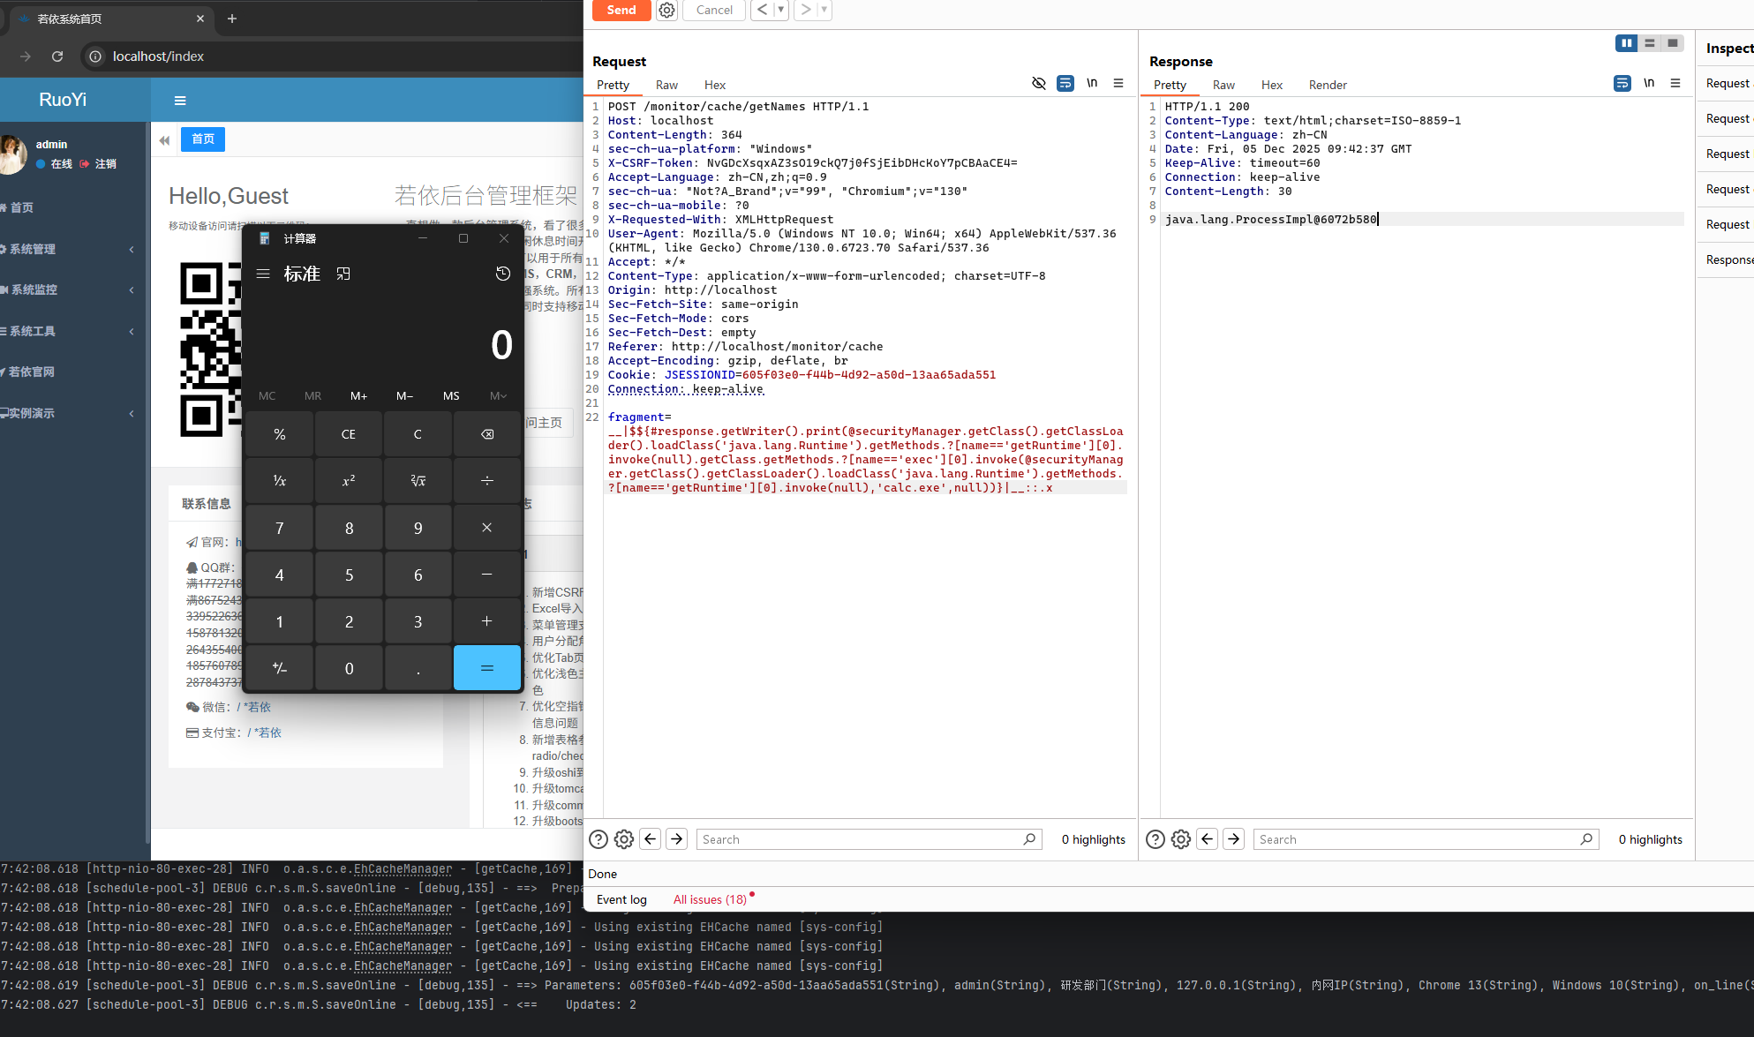1754x1037 pixels.
Task: Toggle Request word-wrap button
Action: point(1065,83)
